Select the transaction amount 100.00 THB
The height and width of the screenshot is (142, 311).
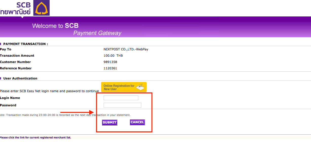click(x=113, y=56)
